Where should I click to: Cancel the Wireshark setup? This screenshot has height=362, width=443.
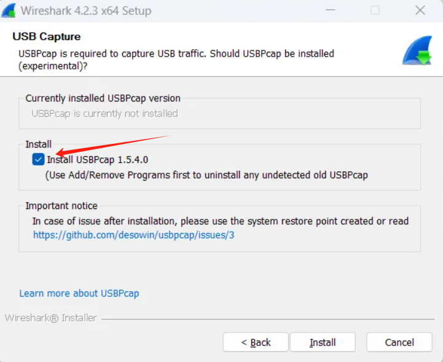click(x=399, y=342)
